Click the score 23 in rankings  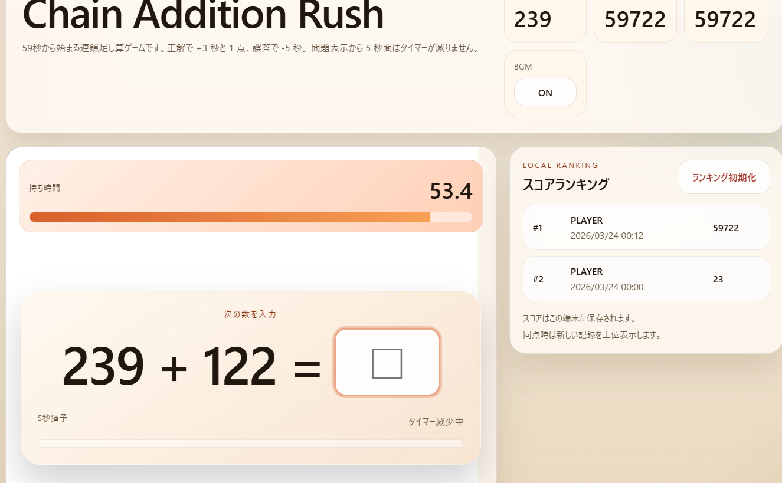click(x=718, y=280)
